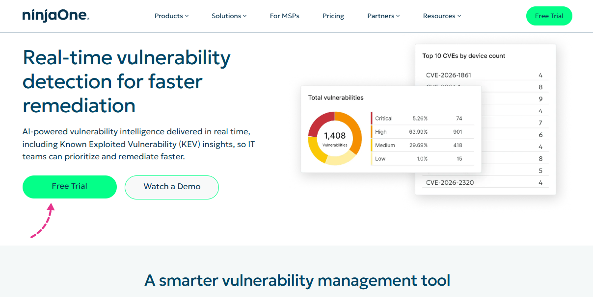Click the A smarter vulnerability management tool heading
Screen dimensions: 593x297
click(297, 280)
